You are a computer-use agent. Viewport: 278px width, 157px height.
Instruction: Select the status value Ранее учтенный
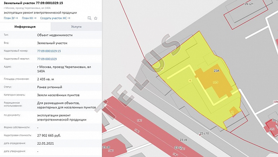click(x=49, y=87)
